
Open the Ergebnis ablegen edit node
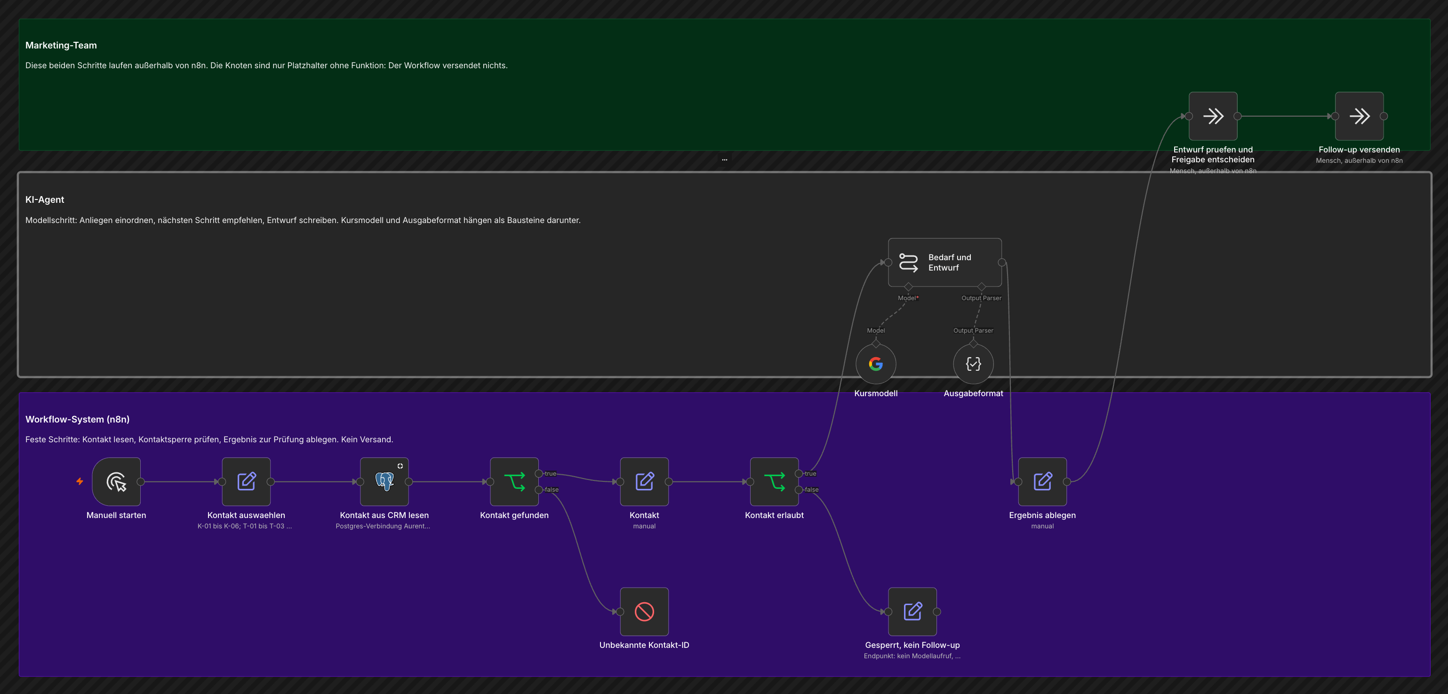(1042, 482)
